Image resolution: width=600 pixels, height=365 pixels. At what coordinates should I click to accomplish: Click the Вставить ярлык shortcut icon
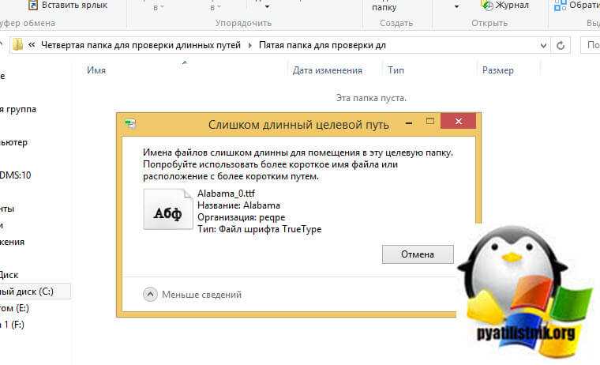point(34,5)
